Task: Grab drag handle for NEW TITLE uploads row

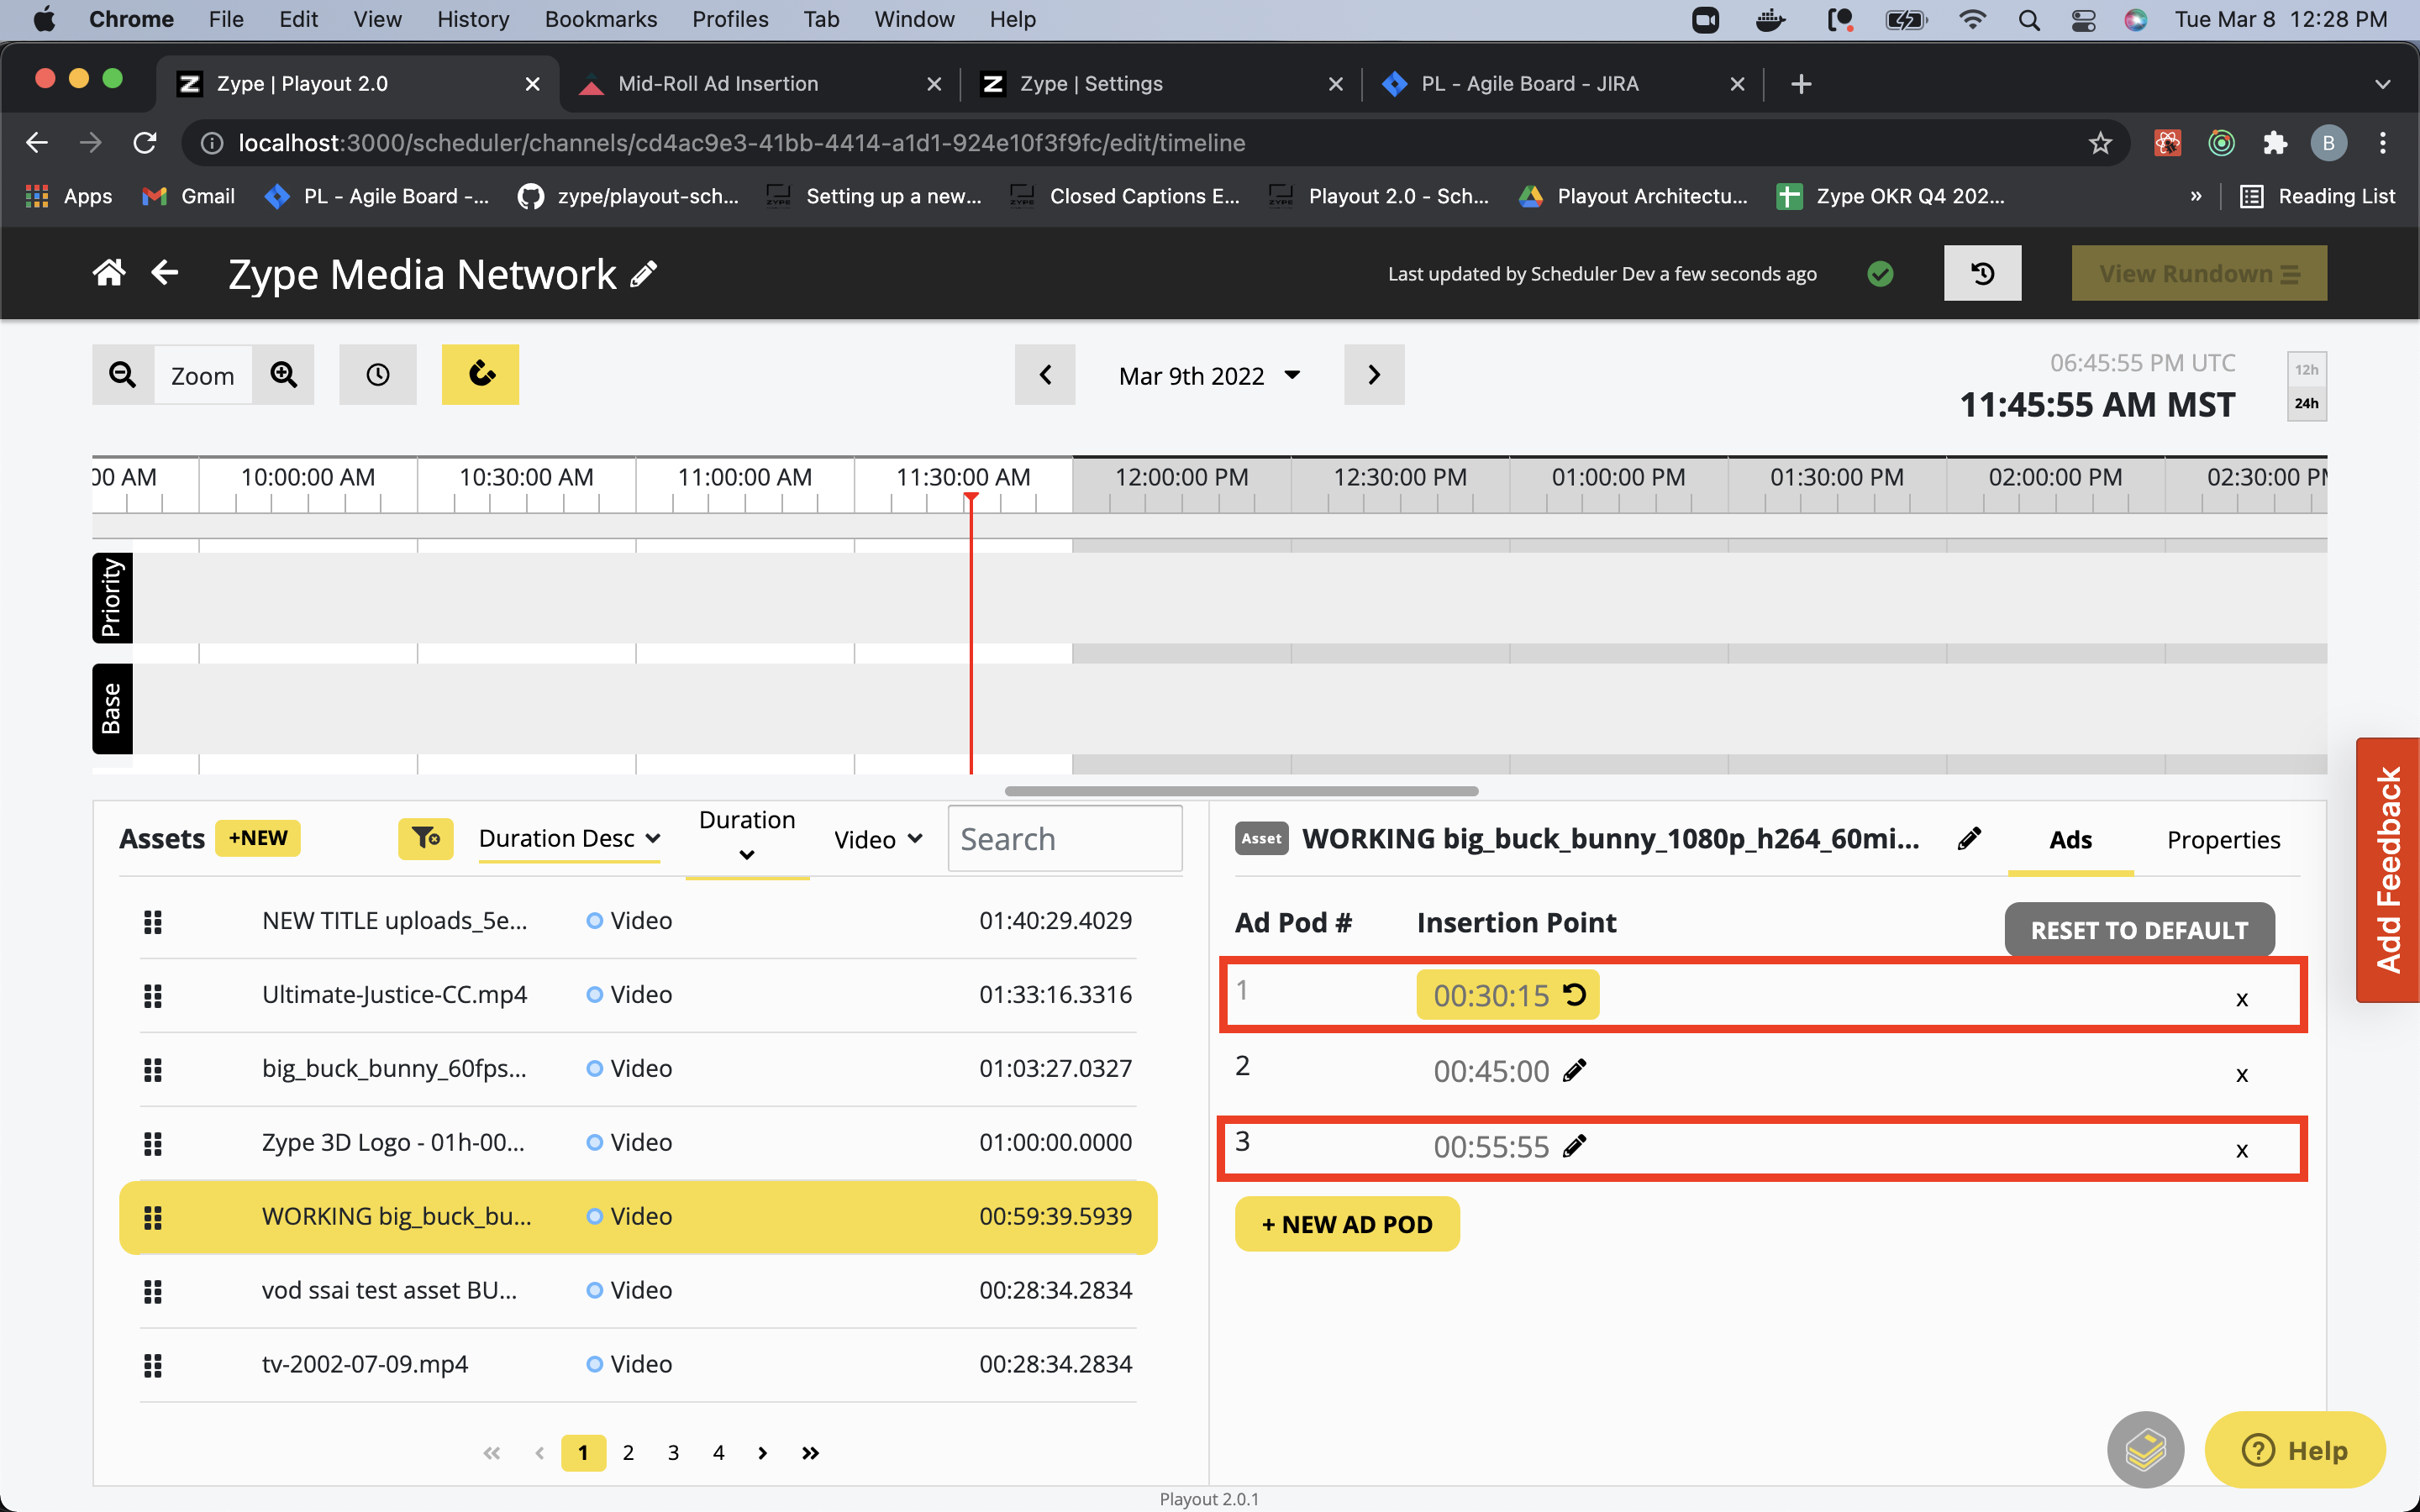Action: click(152, 921)
